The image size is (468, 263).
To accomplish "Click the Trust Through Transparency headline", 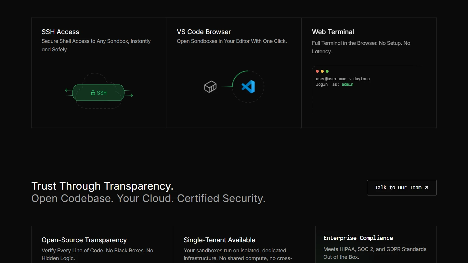I will coord(102,186).
